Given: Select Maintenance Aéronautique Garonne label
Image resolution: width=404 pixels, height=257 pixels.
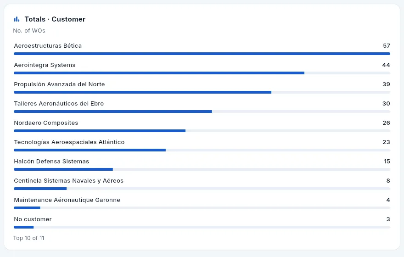Looking at the screenshot, I should (x=67, y=200).
